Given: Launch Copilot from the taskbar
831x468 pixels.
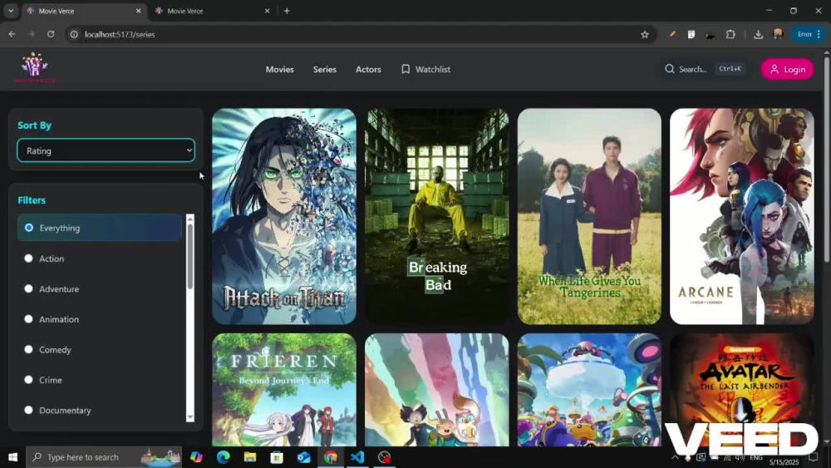Looking at the screenshot, I should (x=197, y=457).
